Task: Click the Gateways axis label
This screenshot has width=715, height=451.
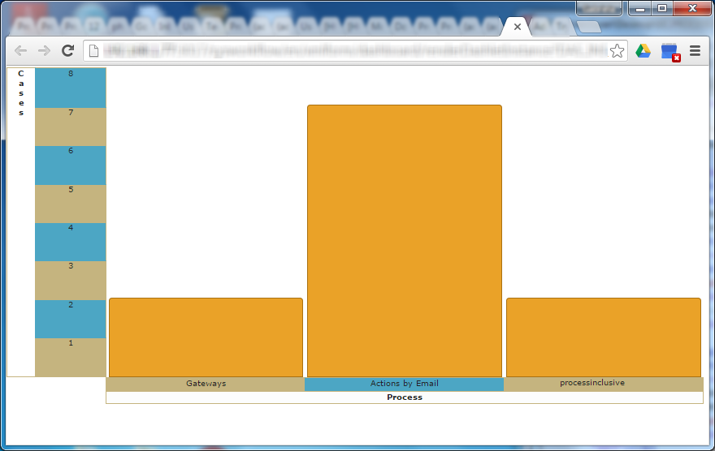Action: pyautogui.click(x=206, y=384)
